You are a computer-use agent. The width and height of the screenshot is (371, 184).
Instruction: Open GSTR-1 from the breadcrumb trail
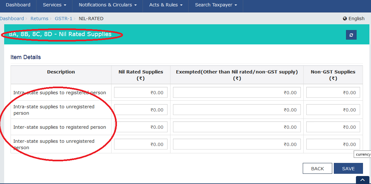pyautogui.click(x=63, y=19)
